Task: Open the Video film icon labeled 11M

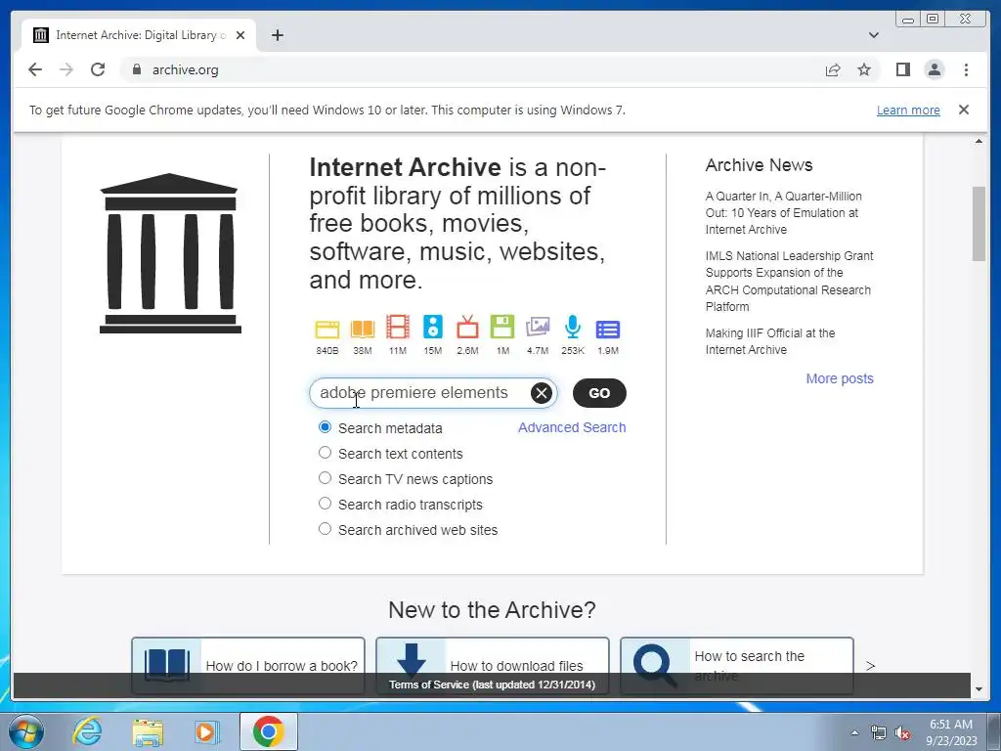Action: pos(398,327)
